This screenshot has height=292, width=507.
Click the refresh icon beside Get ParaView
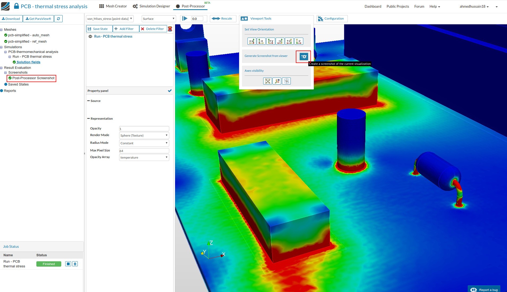(58, 19)
